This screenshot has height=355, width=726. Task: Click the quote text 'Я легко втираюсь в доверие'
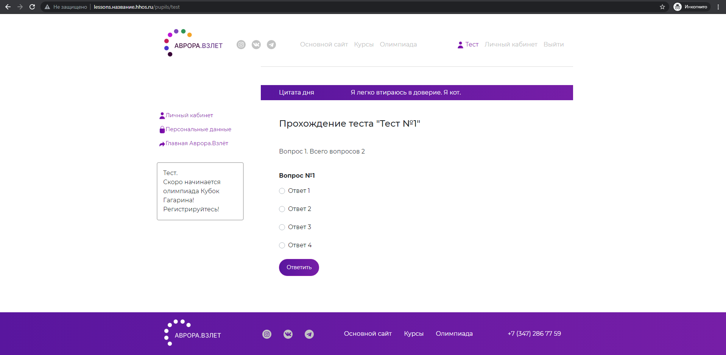[x=406, y=93]
